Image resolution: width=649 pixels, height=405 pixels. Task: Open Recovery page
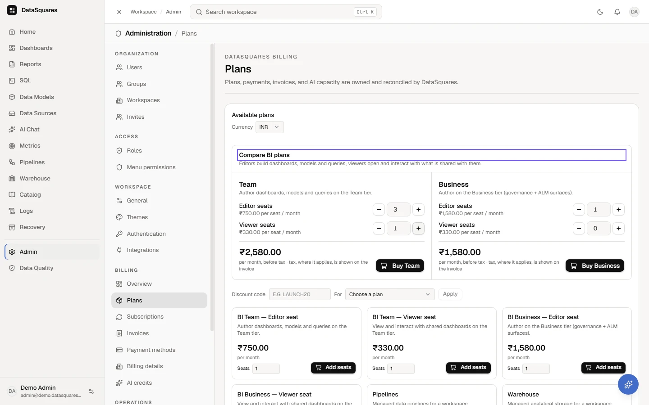(52, 227)
